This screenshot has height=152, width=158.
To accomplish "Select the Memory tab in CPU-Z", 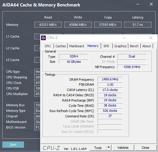I will [93, 46].
